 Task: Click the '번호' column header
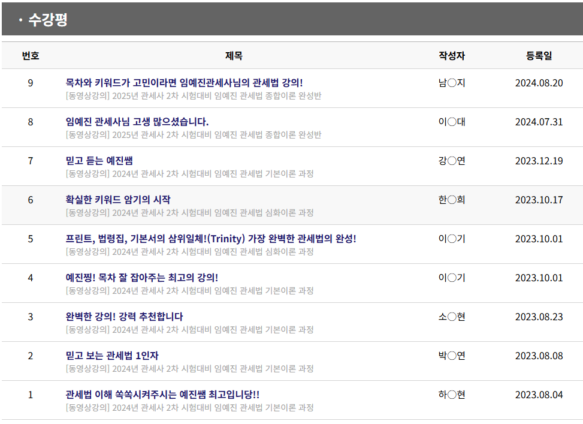point(31,56)
